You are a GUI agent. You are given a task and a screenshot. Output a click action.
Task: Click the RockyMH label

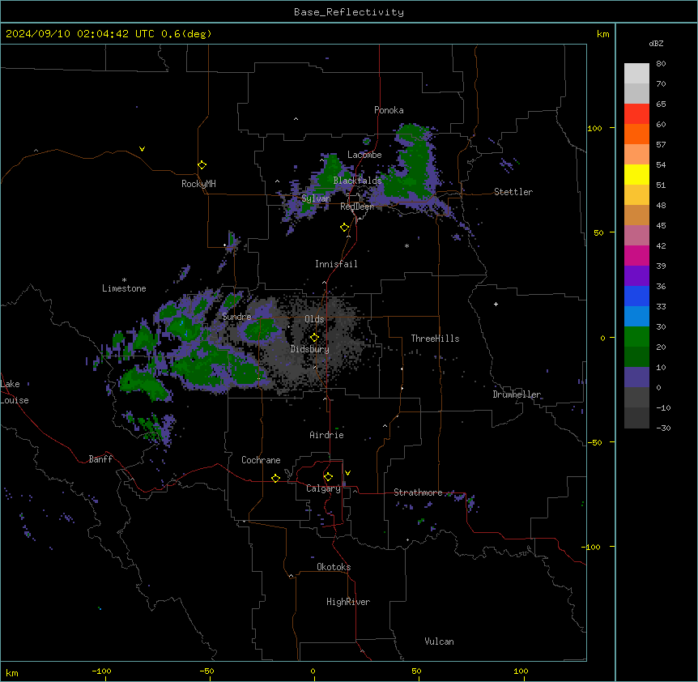click(198, 184)
